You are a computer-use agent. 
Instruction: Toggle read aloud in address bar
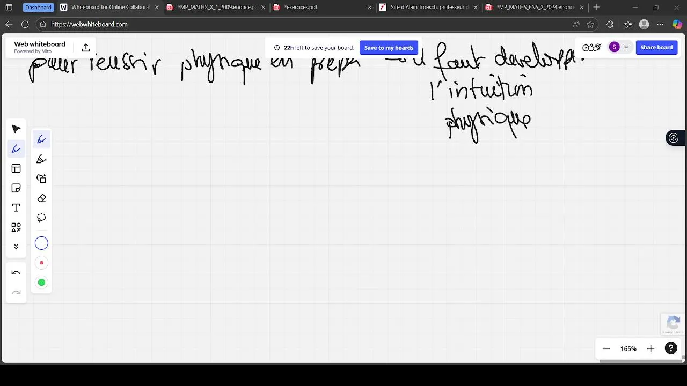(576, 24)
